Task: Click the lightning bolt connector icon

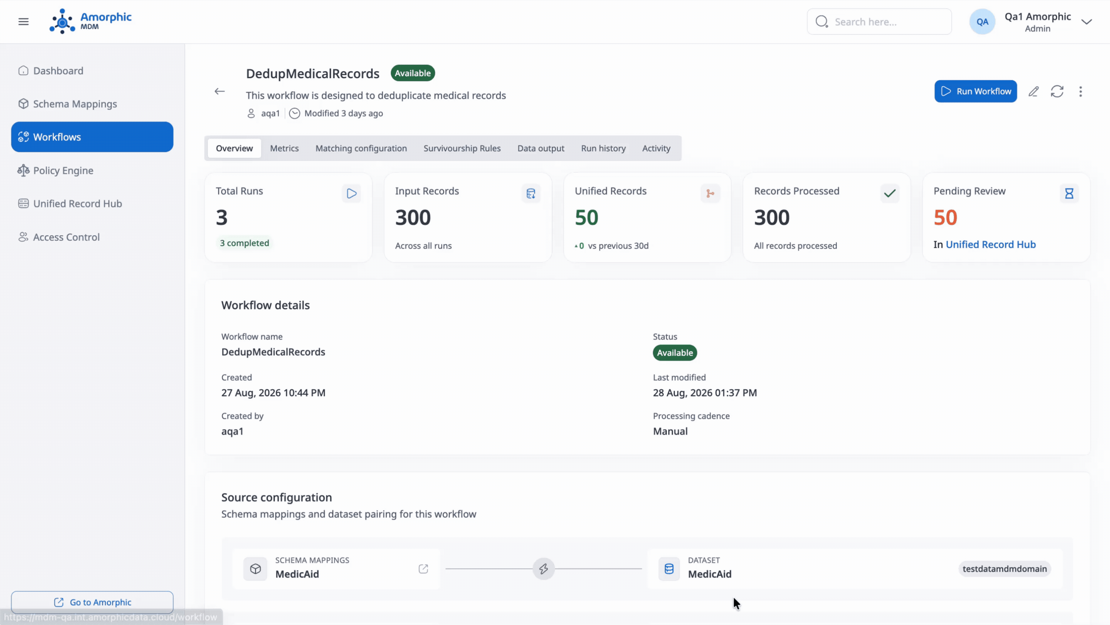Action: pos(543,569)
